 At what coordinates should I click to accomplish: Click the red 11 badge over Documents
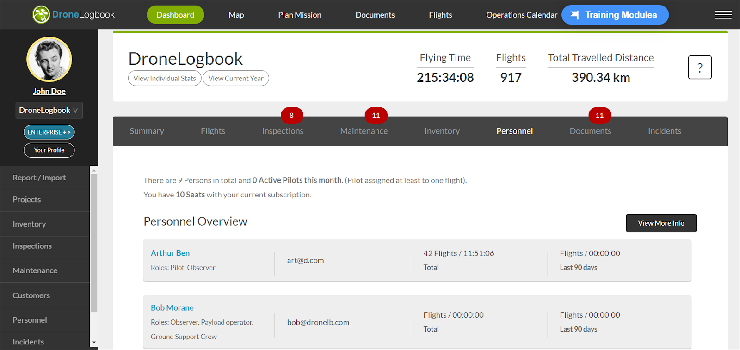pyautogui.click(x=599, y=115)
